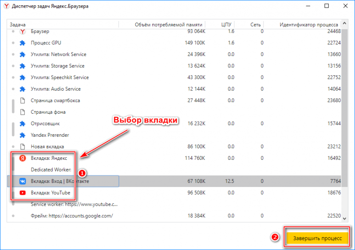Screen dimensions: 355x250
Task: Select Вкладка: Яндекс row
Action: pos(174,158)
